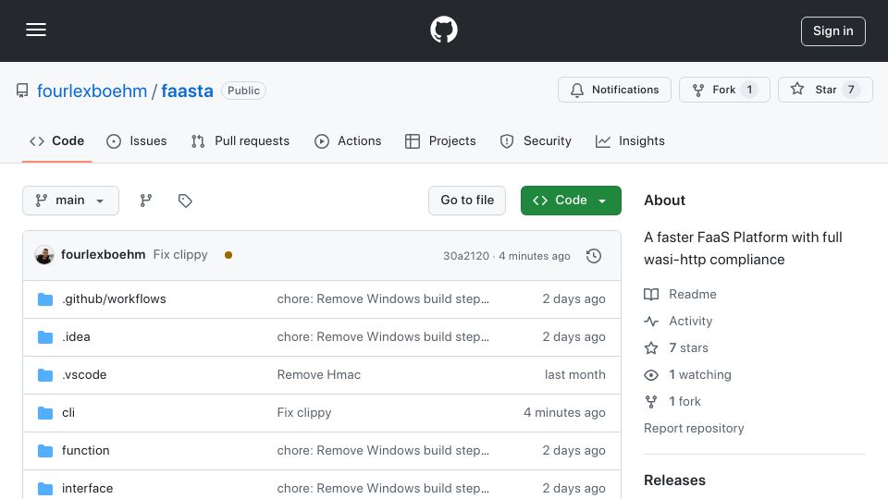Click the fork count badge showing 1
888x499 pixels.
749,90
